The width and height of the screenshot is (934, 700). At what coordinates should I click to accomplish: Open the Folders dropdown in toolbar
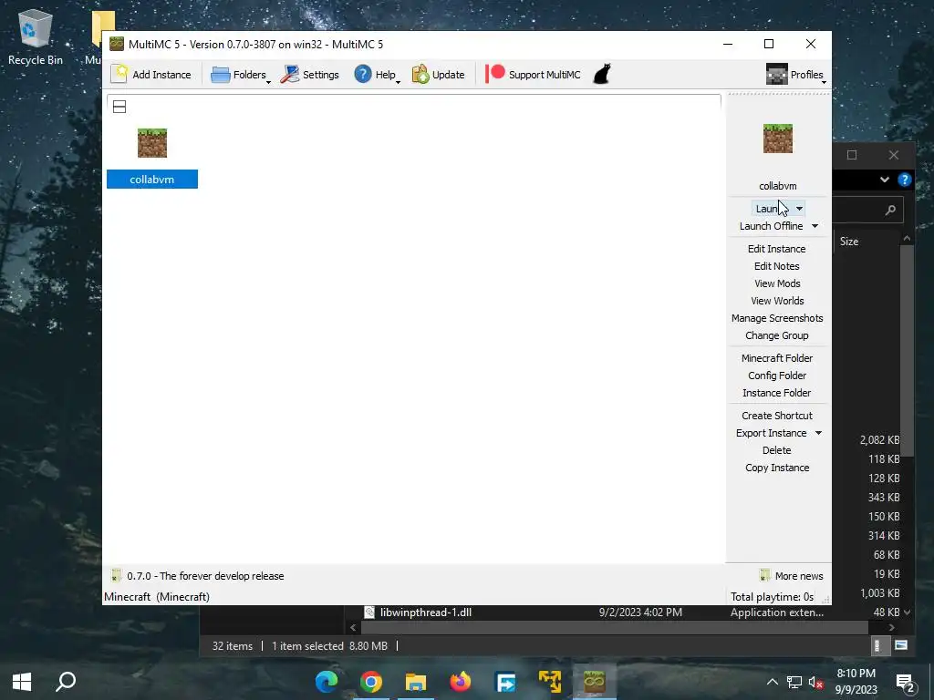tap(241, 75)
